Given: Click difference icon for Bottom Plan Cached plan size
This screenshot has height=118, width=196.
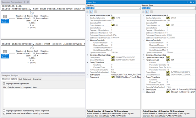Looking at the screenshot, I should 168,18.
